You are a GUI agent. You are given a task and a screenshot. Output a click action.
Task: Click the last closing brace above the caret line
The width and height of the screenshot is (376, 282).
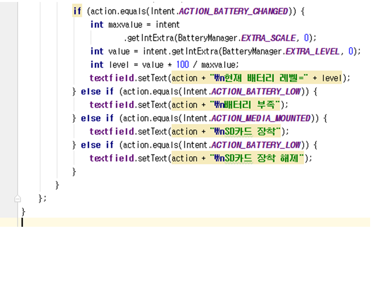pyautogui.click(x=23, y=211)
